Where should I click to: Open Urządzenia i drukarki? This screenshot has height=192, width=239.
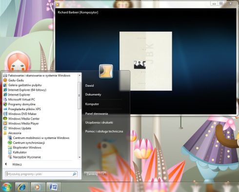[99, 122]
